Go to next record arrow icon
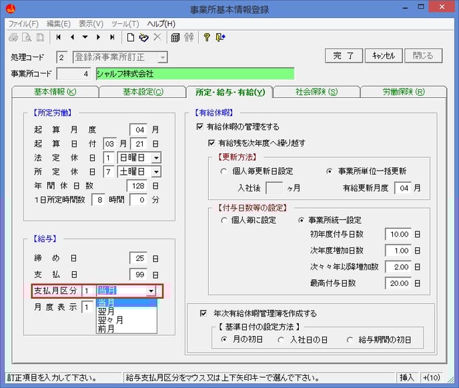Viewport: 459px width, 388px height. point(98,37)
